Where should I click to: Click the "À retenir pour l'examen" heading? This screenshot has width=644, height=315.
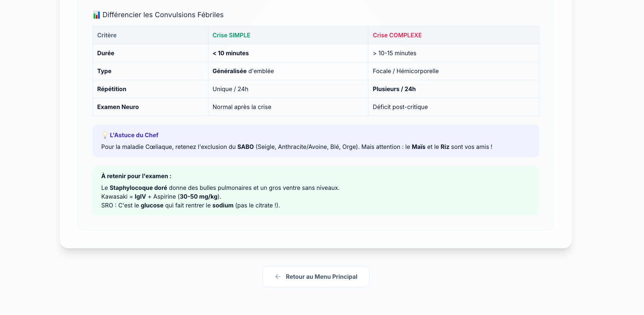(x=136, y=176)
